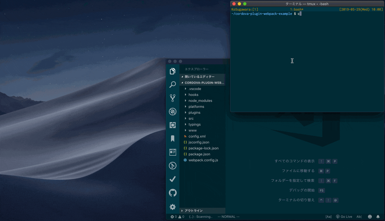Click the [Aa] status bar item

(x=329, y=217)
